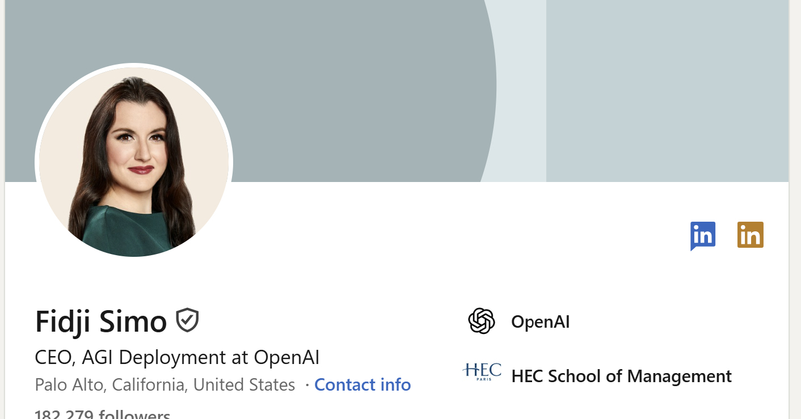Click the Paris subtext under the HEC logo

tap(483, 379)
